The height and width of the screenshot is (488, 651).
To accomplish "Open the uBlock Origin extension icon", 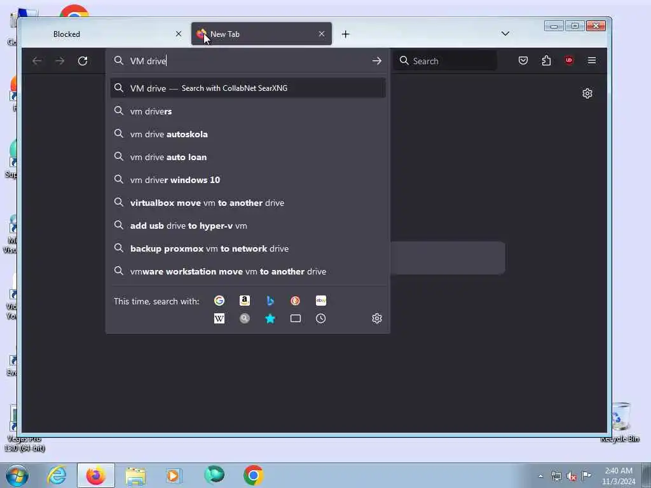I will coord(569,60).
